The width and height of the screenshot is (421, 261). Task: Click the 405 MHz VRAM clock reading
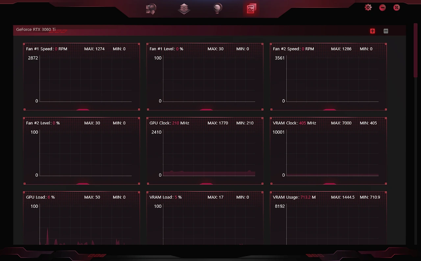coord(308,123)
